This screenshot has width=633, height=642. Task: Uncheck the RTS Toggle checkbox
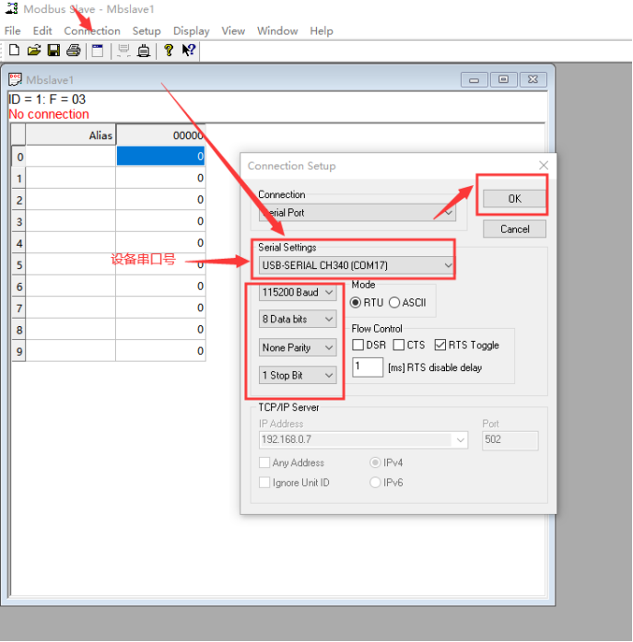click(440, 344)
